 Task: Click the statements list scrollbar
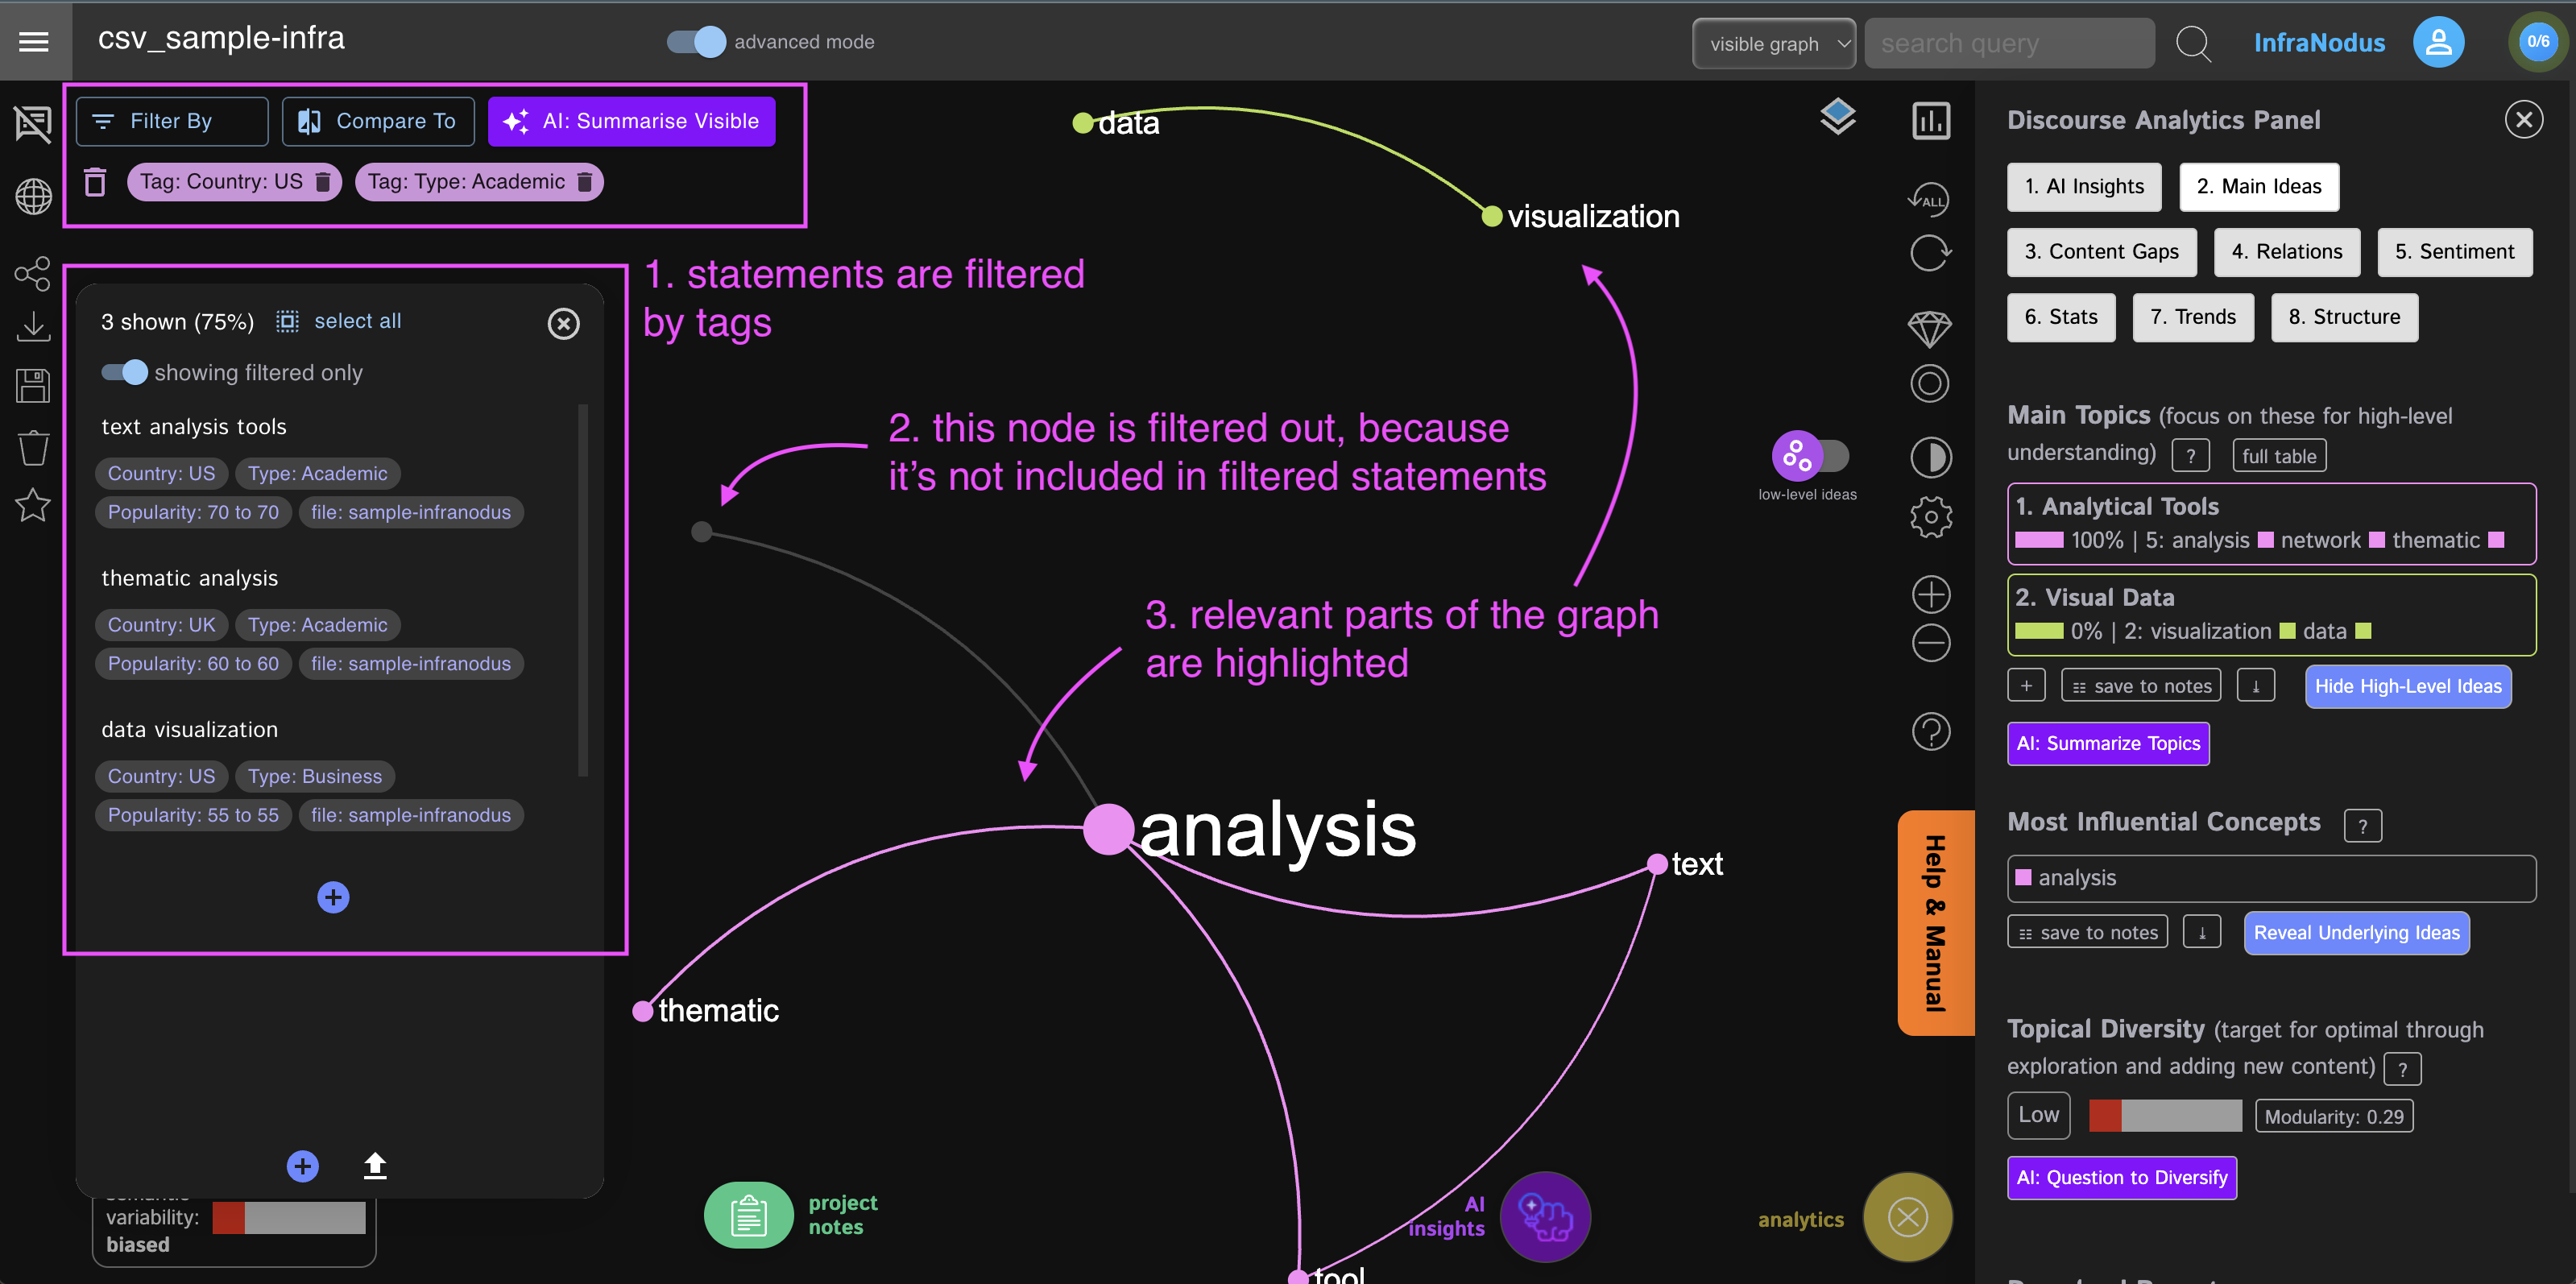[x=583, y=590]
